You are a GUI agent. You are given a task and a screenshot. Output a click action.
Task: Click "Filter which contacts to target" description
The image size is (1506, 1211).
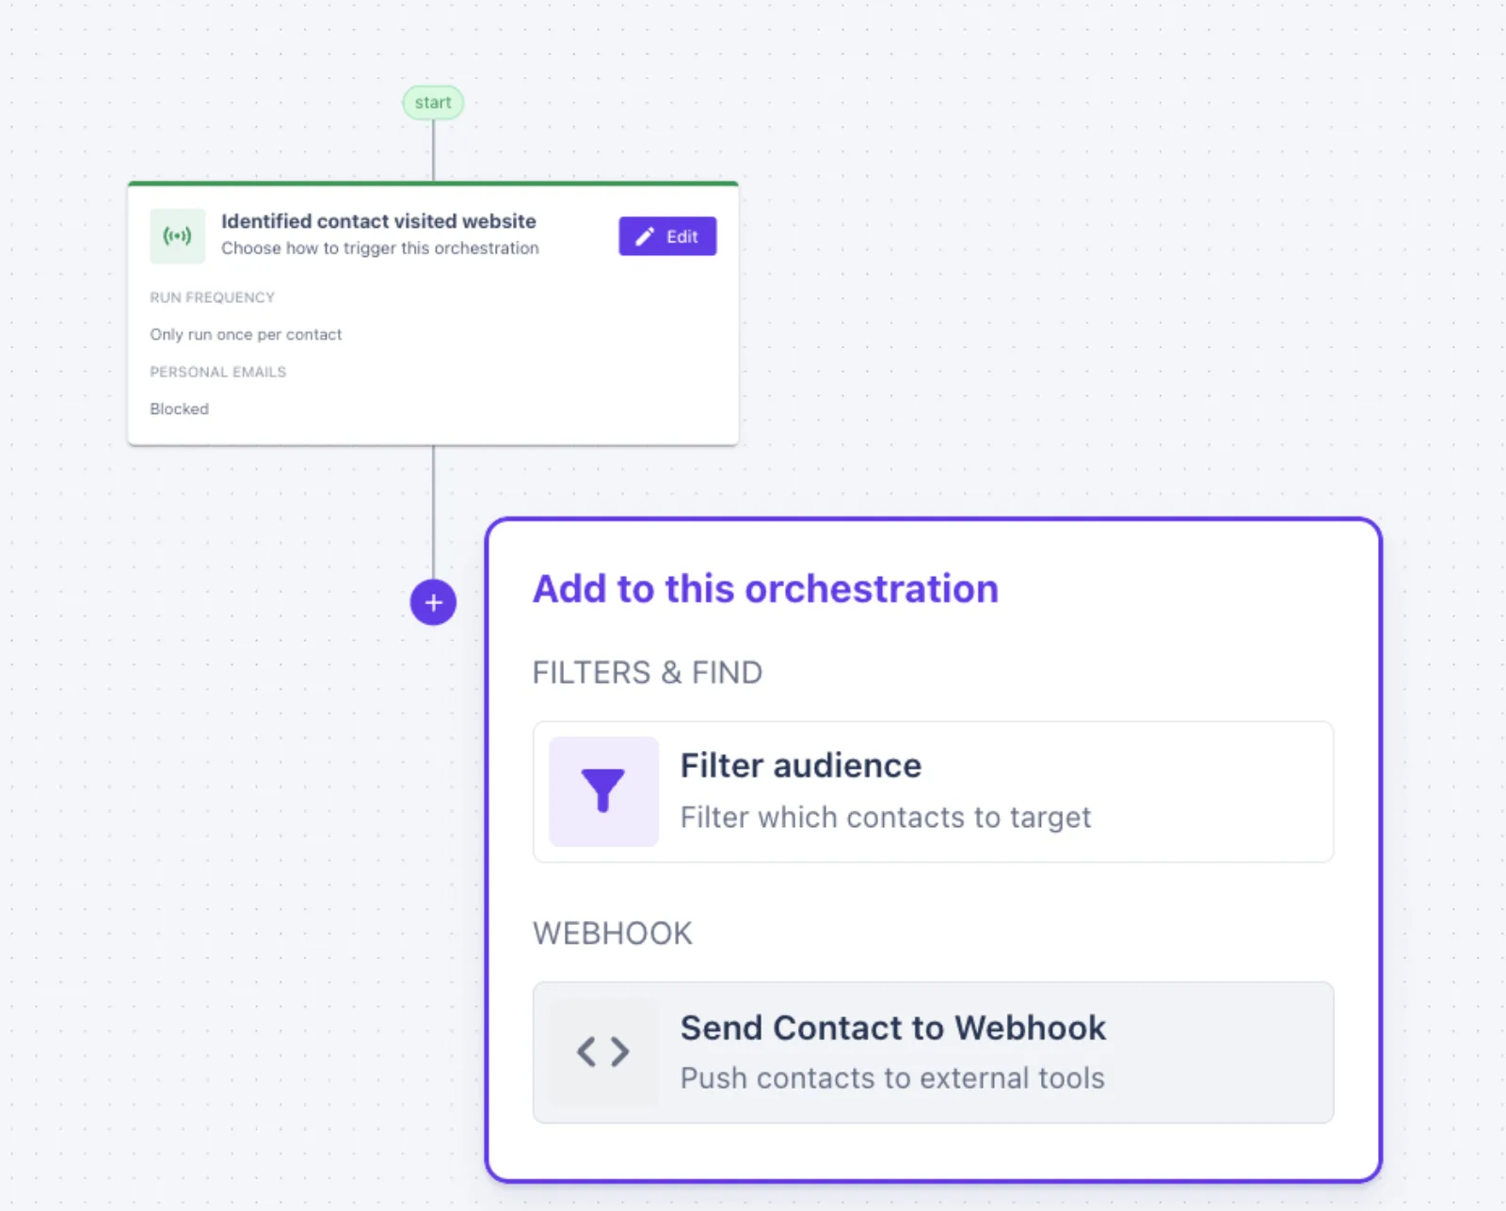click(886, 818)
